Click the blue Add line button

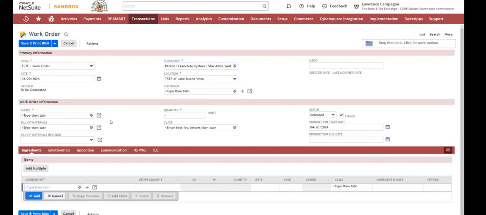click(34, 196)
